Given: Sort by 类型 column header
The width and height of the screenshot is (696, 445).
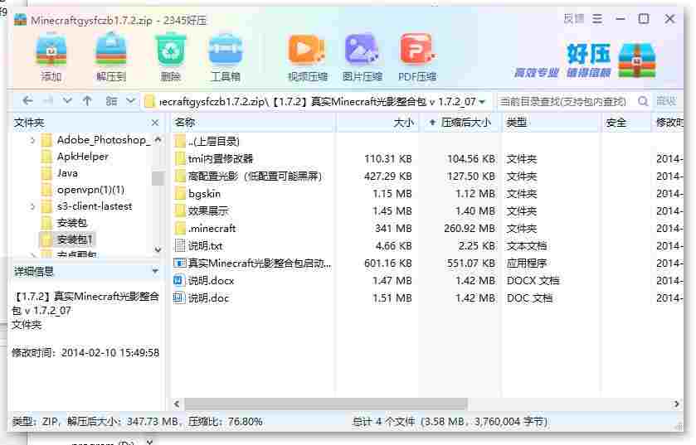Looking at the screenshot, I should 552,123.
